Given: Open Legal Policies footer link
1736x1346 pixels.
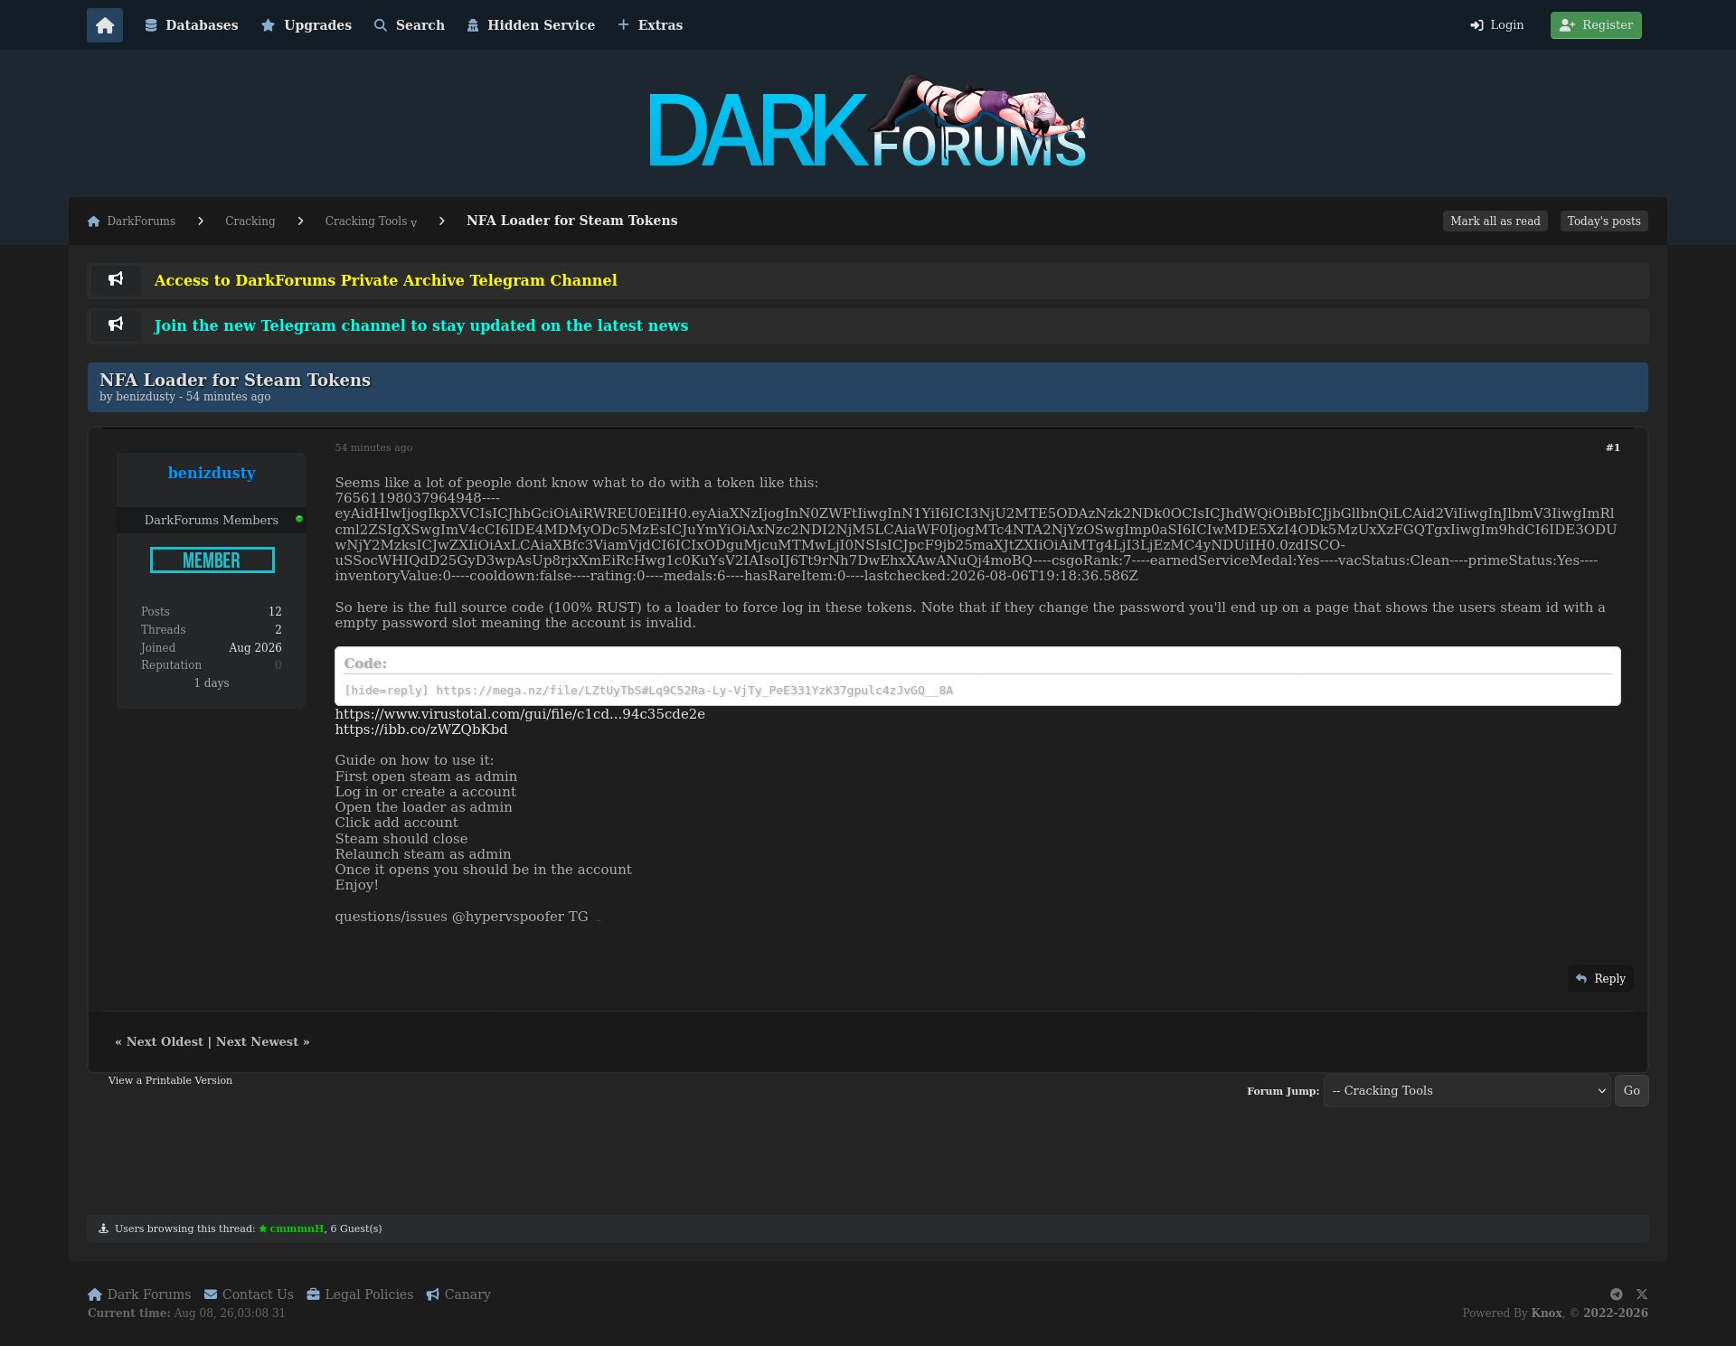Looking at the screenshot, I should (360, 1294).
